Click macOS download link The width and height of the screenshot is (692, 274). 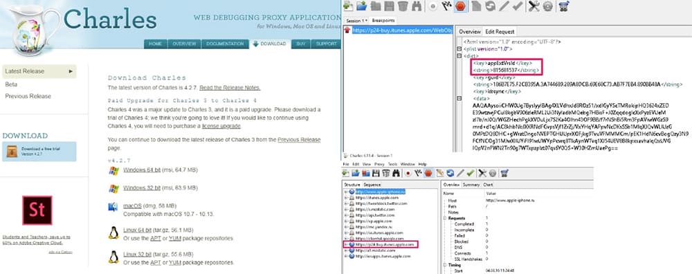point(132,206)
